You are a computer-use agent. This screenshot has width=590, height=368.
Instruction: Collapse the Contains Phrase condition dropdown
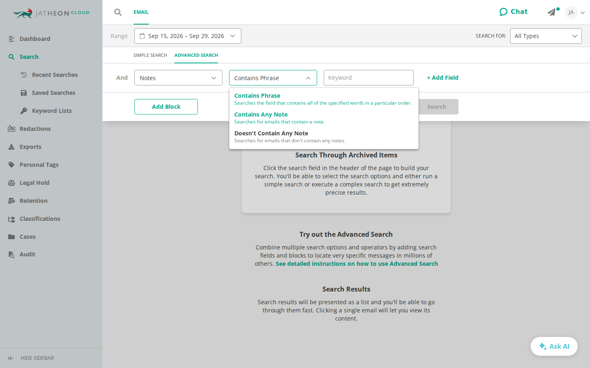[273, 78]
